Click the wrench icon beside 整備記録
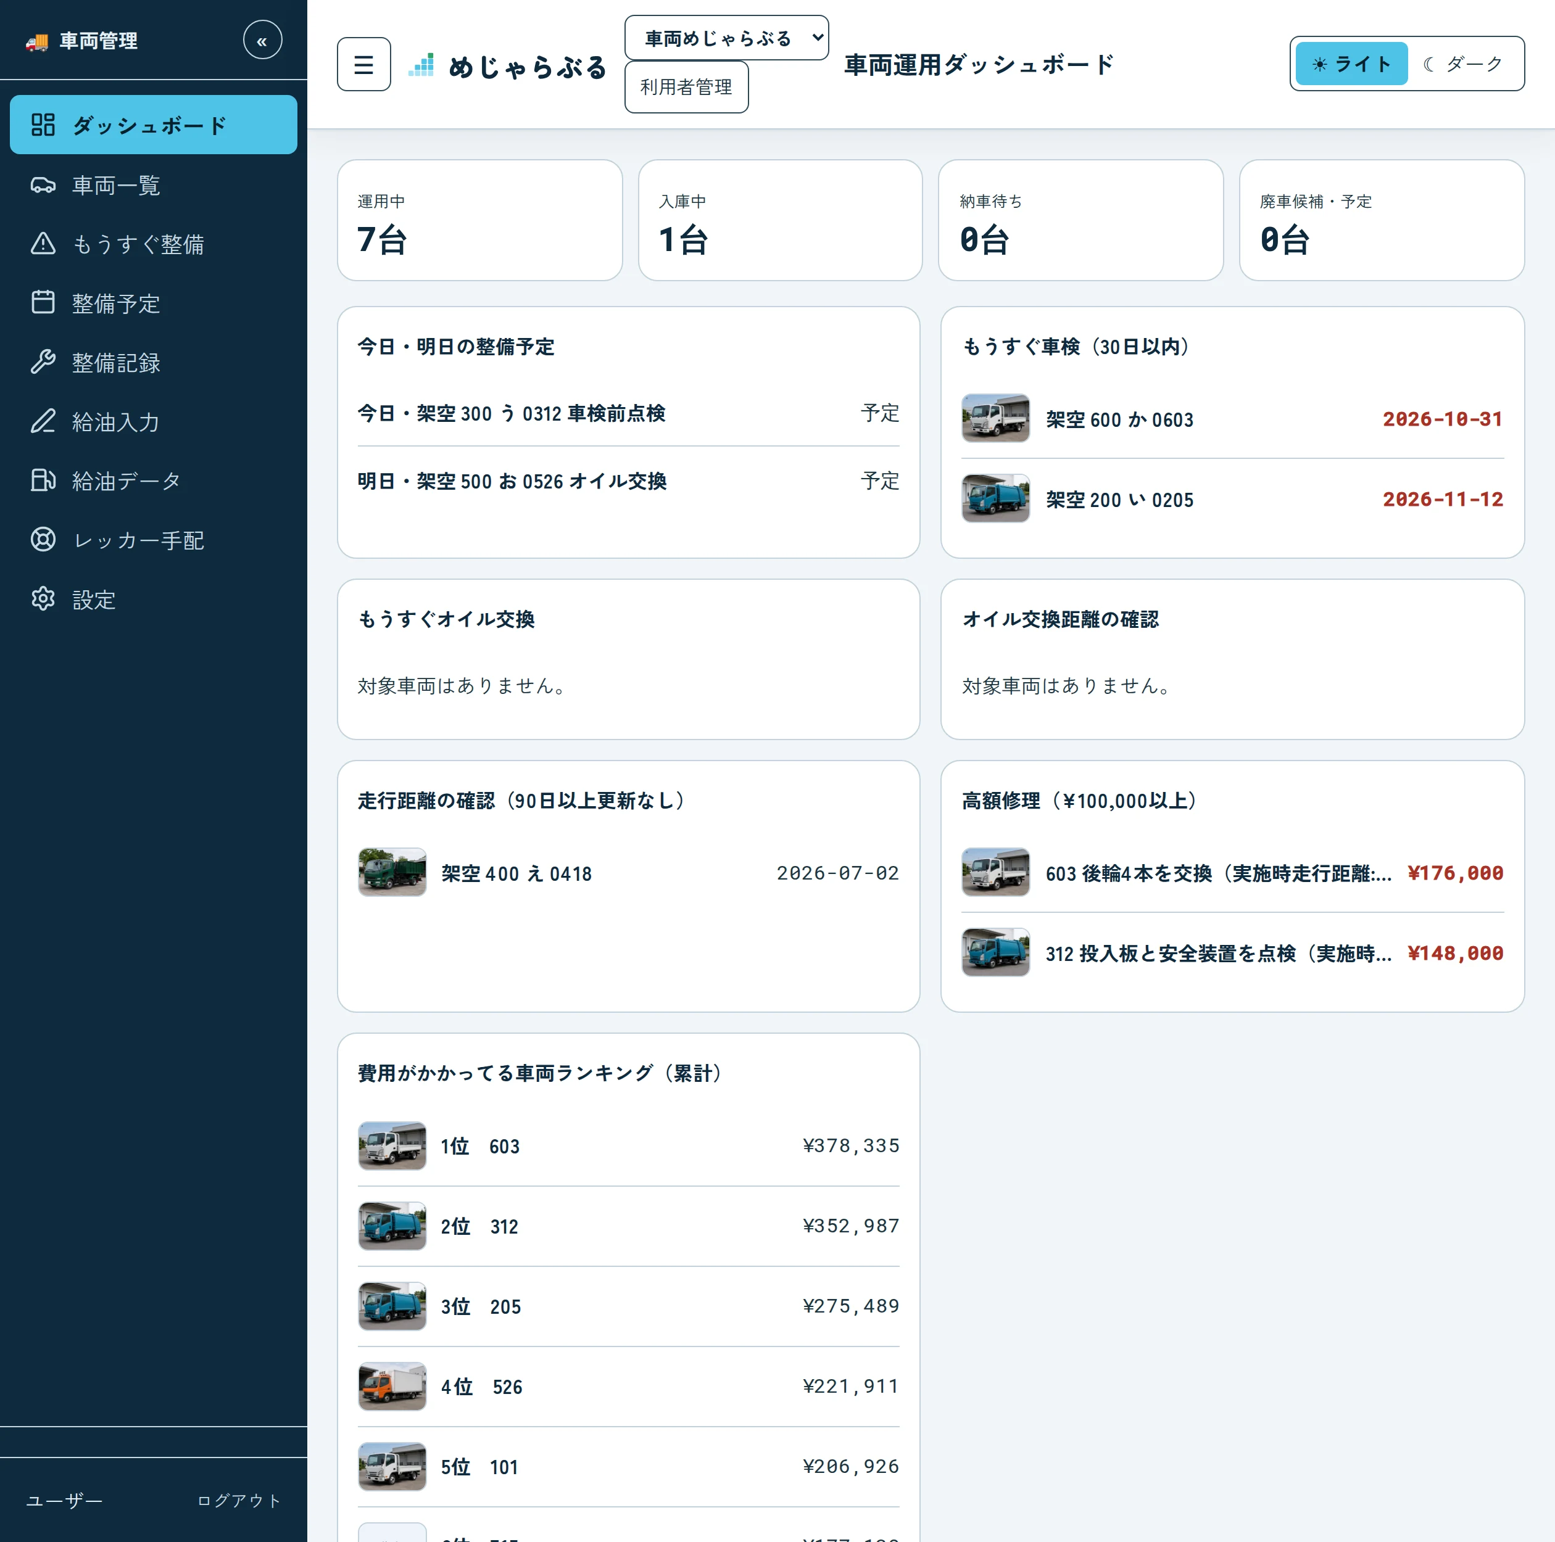The width and height of the screenshot is (1555, 1542). tap(43, 362)
